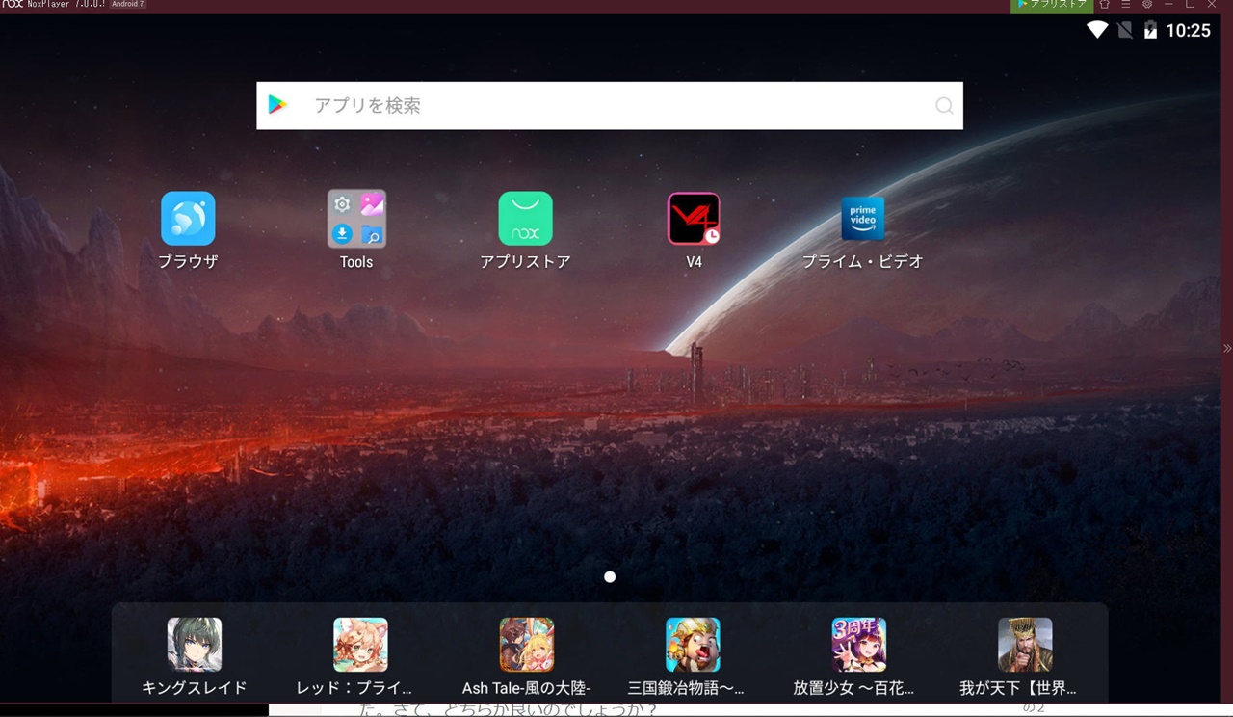Launch the Nox アプリストア app
The width and height of the screenshot is (1233, 717).
(525, 219)
